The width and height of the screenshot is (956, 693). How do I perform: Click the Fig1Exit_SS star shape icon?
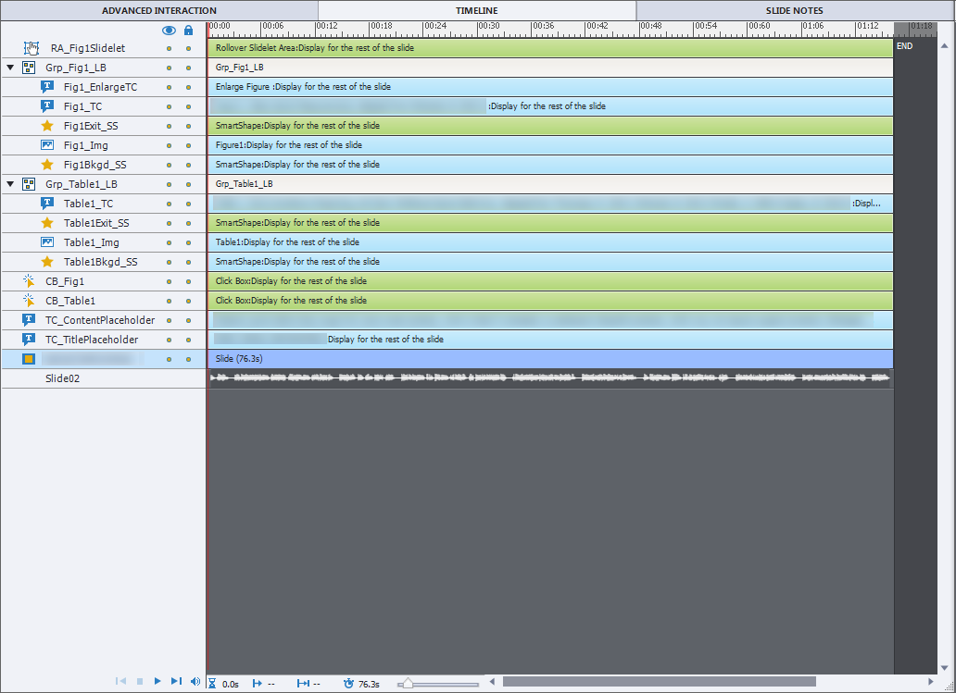click(47, 126)
